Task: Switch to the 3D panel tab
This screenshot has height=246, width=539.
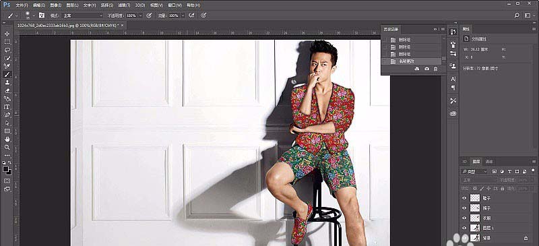Action: (x=464, y=161)
